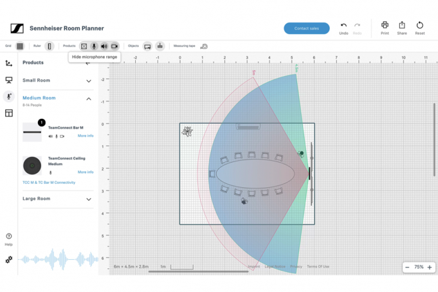The height and width of the screenshot is (292, 438).
Task: Click the horizontal canvas scrollbar
Action: tap(198, 271)
